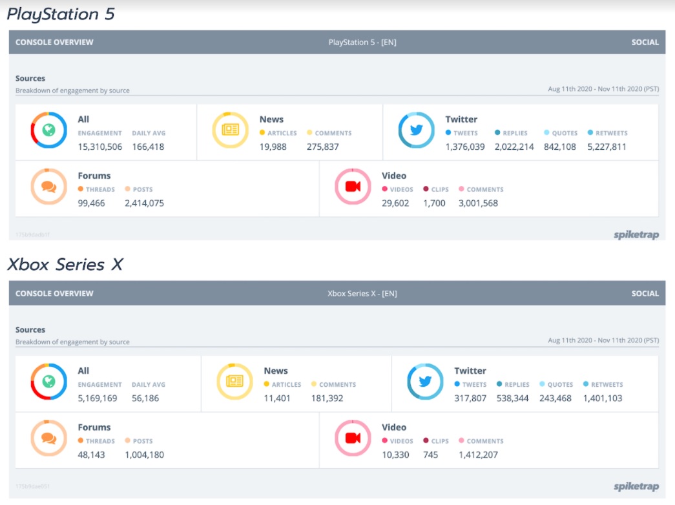
Task: Click the Xbox Series X Twitter bird icon
Action: 425,382
